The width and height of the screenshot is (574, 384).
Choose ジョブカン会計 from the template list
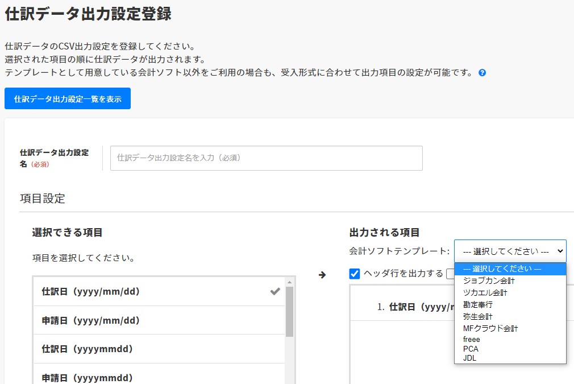point(489,280)
